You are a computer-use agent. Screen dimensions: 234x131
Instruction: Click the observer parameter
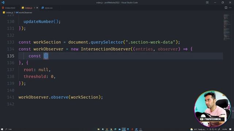(x=168, y=49)
